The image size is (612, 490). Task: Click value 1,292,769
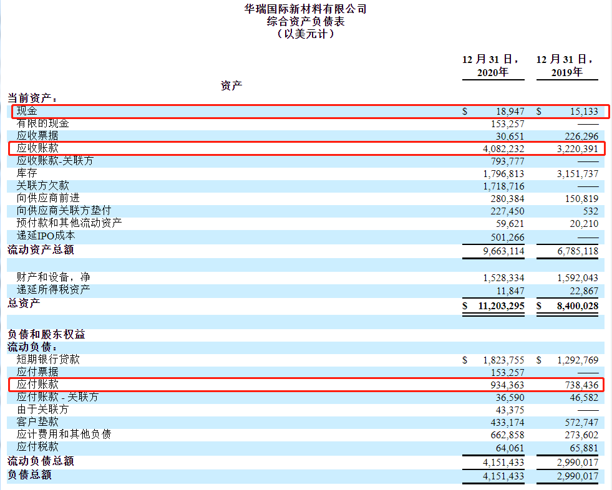577,360
